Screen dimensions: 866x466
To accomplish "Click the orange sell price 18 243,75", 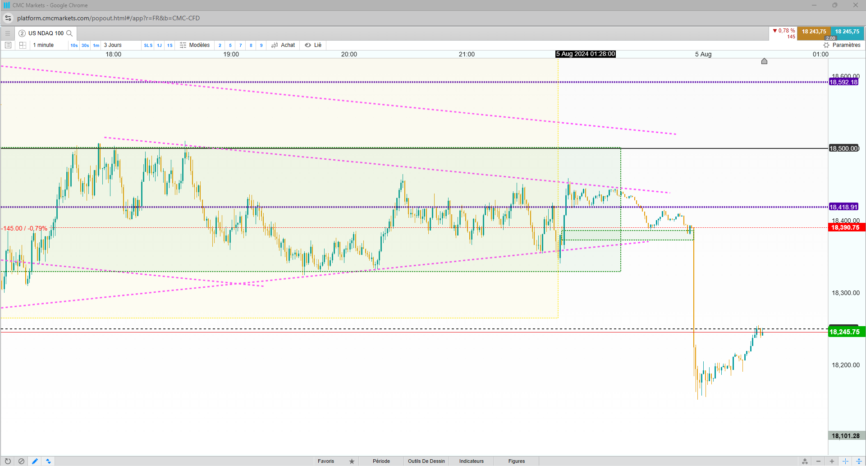I will (814, 33).
